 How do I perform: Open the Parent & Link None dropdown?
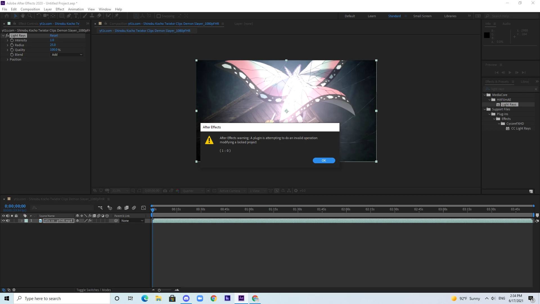(x=132, y=221)
